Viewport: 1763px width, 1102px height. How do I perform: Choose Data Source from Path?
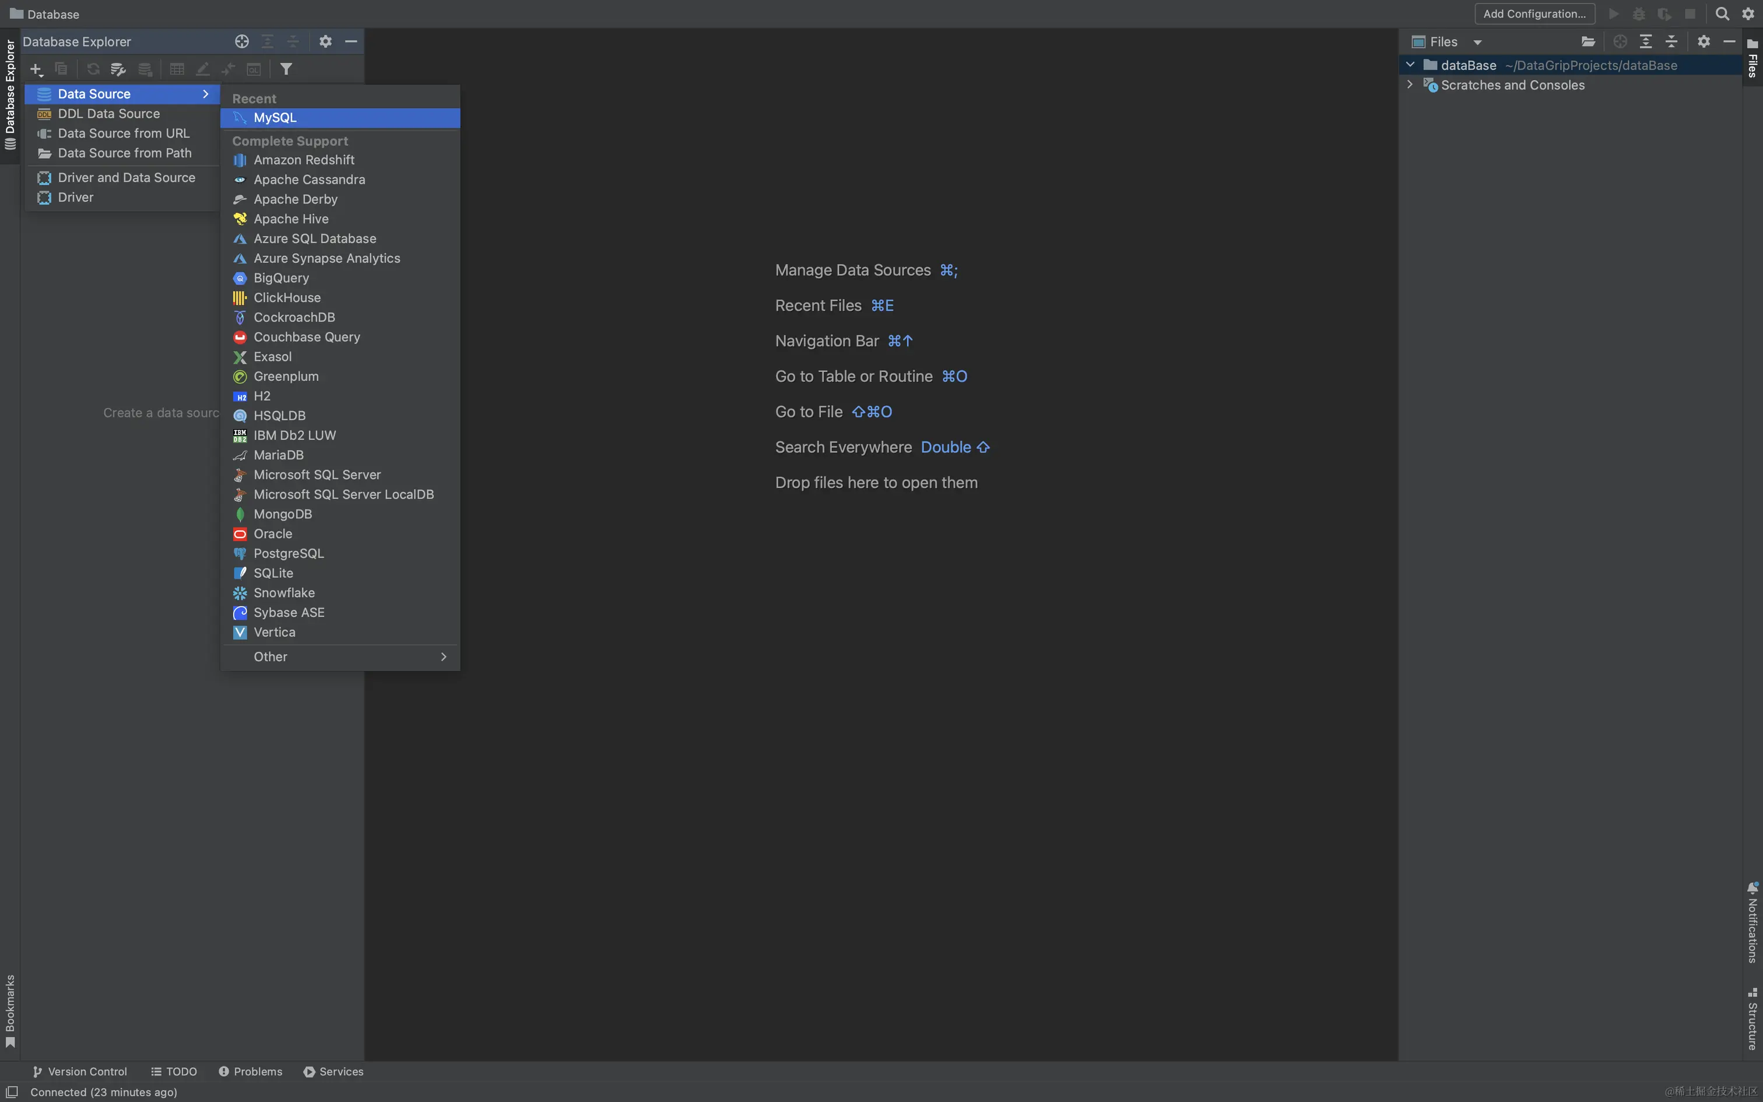[x=122, y=153]
